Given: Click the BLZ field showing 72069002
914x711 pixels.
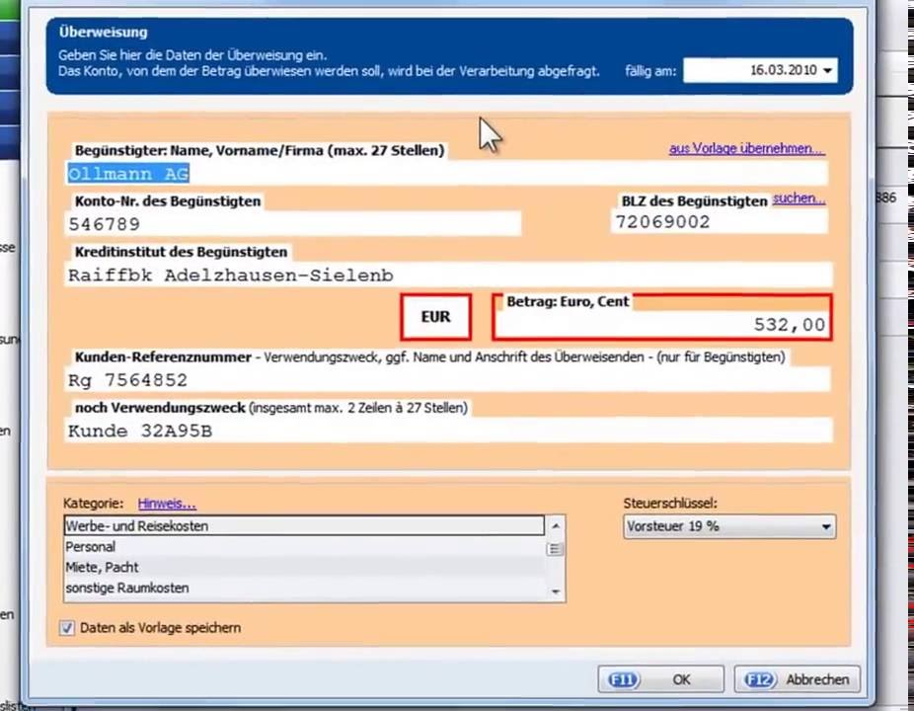Looking at the screenshot, I should tap(720, 221).
